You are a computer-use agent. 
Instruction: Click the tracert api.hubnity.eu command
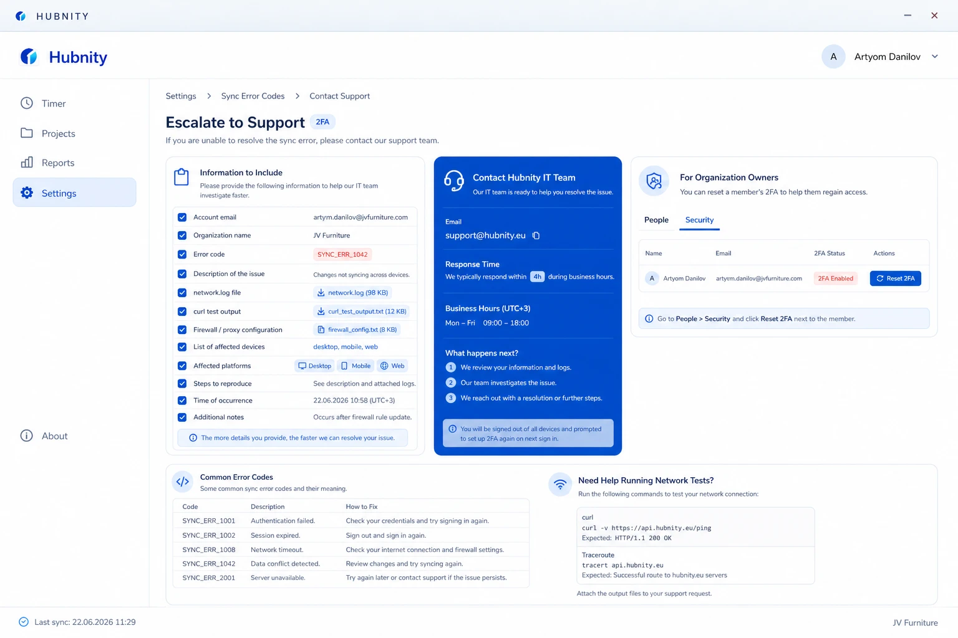tap(622, 566)
